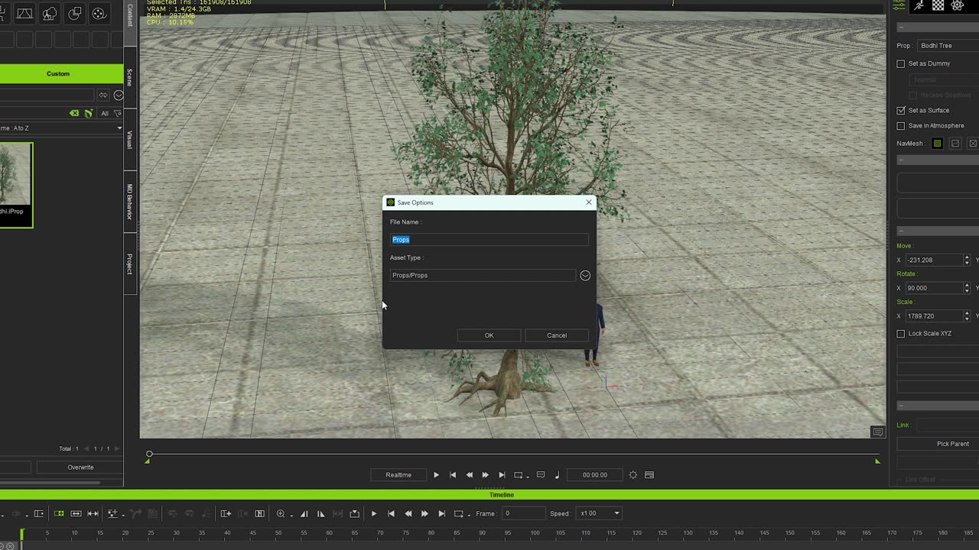Open the checkerboard material tab icon
Viewport: 979px width, 550px height.
point(938,5)
